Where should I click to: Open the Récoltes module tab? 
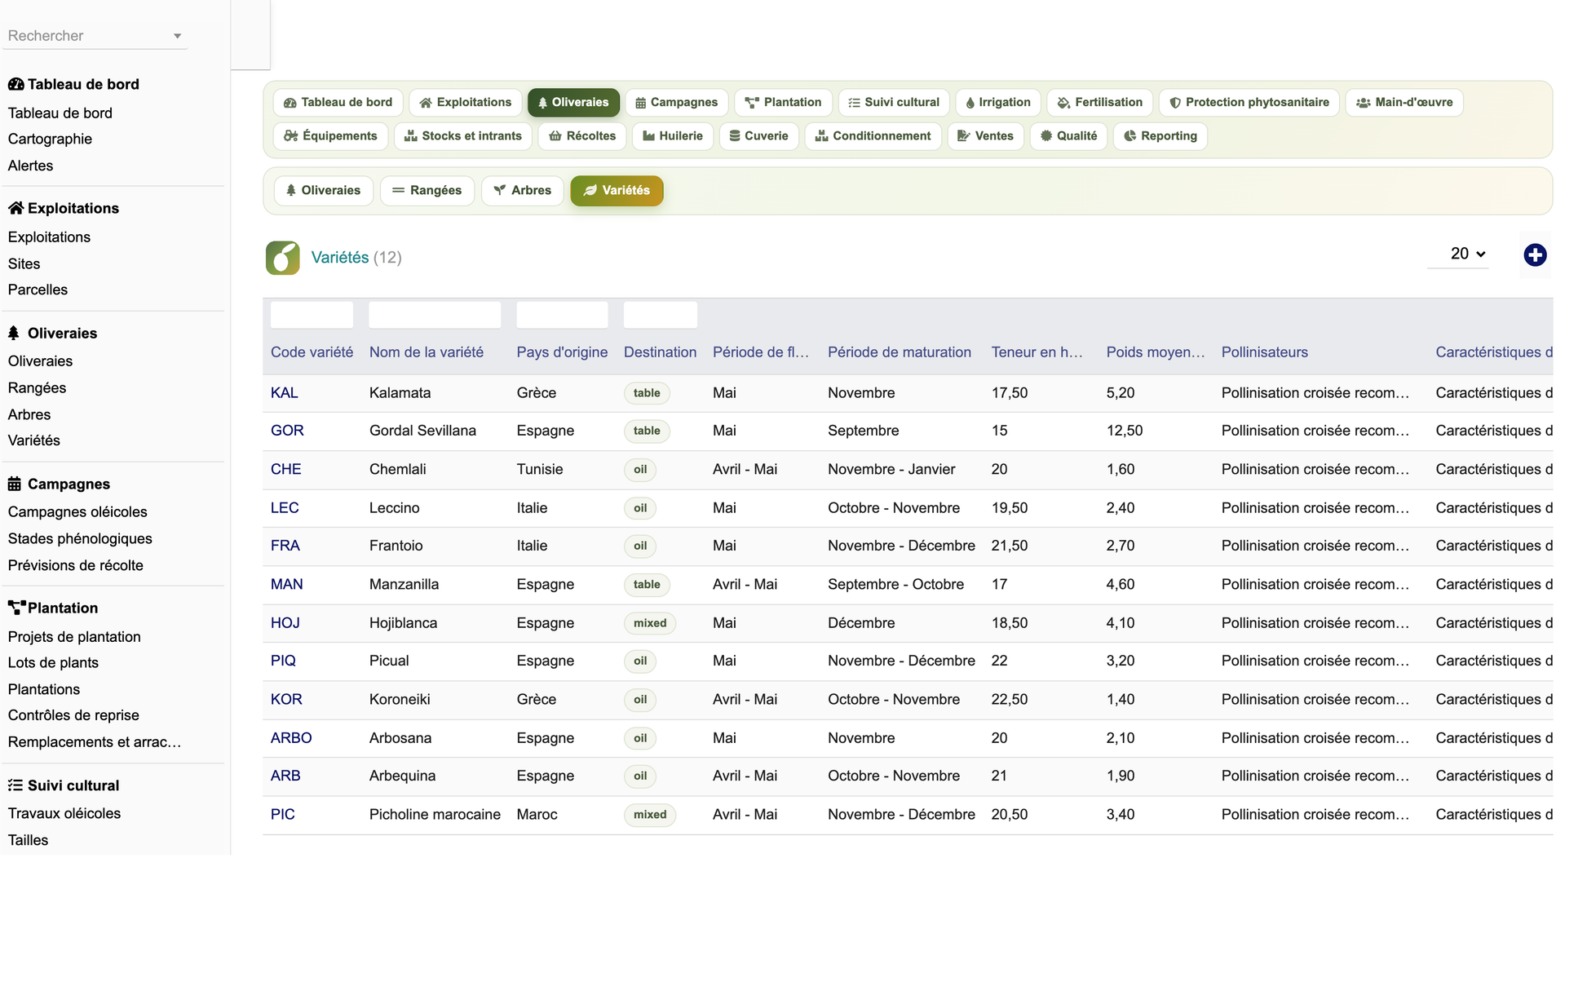[582, 136]
